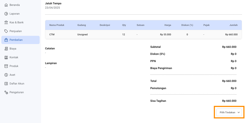Navigate to Penjualan menu label
The height and width of the screenshot is (123, 246).
[x=16, y=31]
